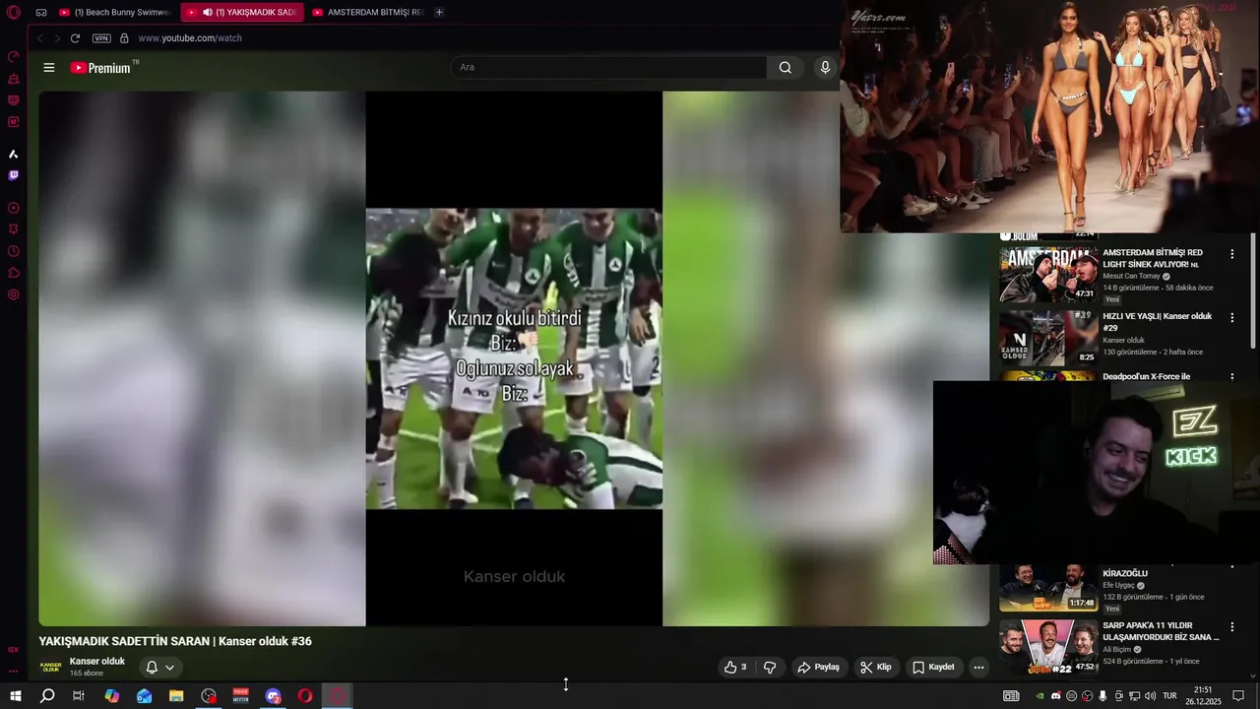Open a new tab with plus button
This screenshot has height=709, width=1260.
point(439,12)
